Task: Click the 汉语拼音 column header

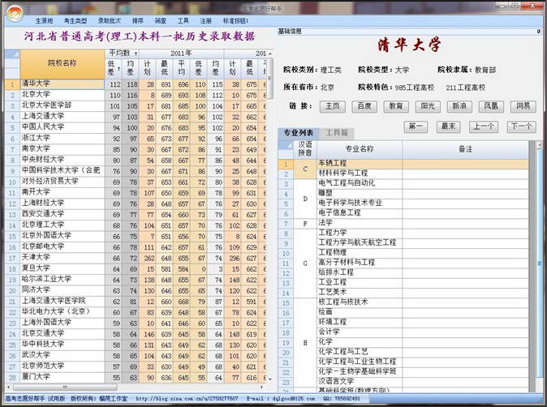Action: (x=305, y=149)
